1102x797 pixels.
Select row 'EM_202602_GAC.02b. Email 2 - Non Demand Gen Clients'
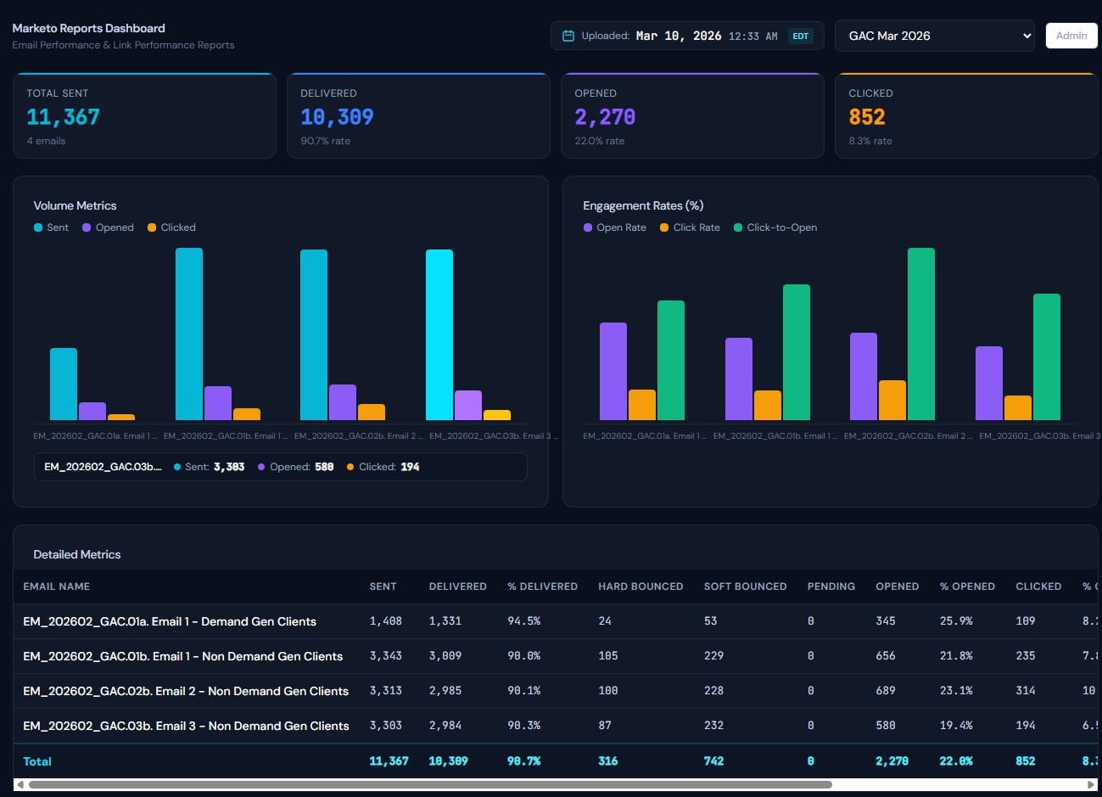click(556, 691)
